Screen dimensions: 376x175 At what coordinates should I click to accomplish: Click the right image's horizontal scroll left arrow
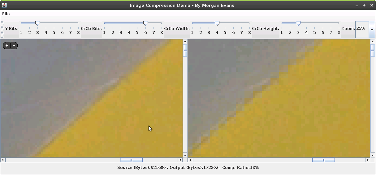[191, 160]
